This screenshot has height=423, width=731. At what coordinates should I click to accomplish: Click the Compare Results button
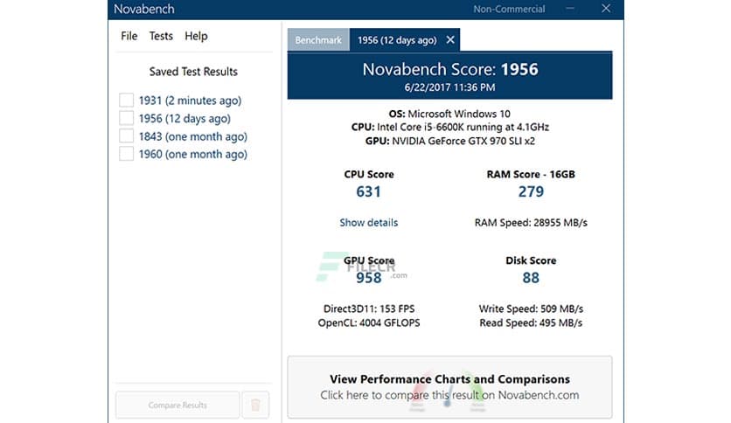coord(178,405)
